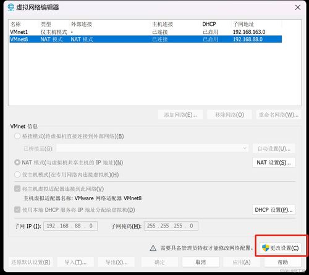Click the warning triangle icon beside admin notice
309x275 pixels.
coord(153,248)
